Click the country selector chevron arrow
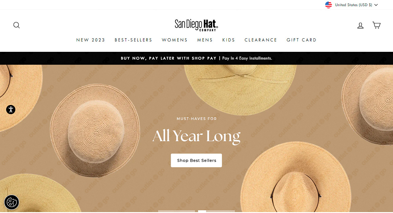This screenshot has width=393, height=213. (376, 5)
